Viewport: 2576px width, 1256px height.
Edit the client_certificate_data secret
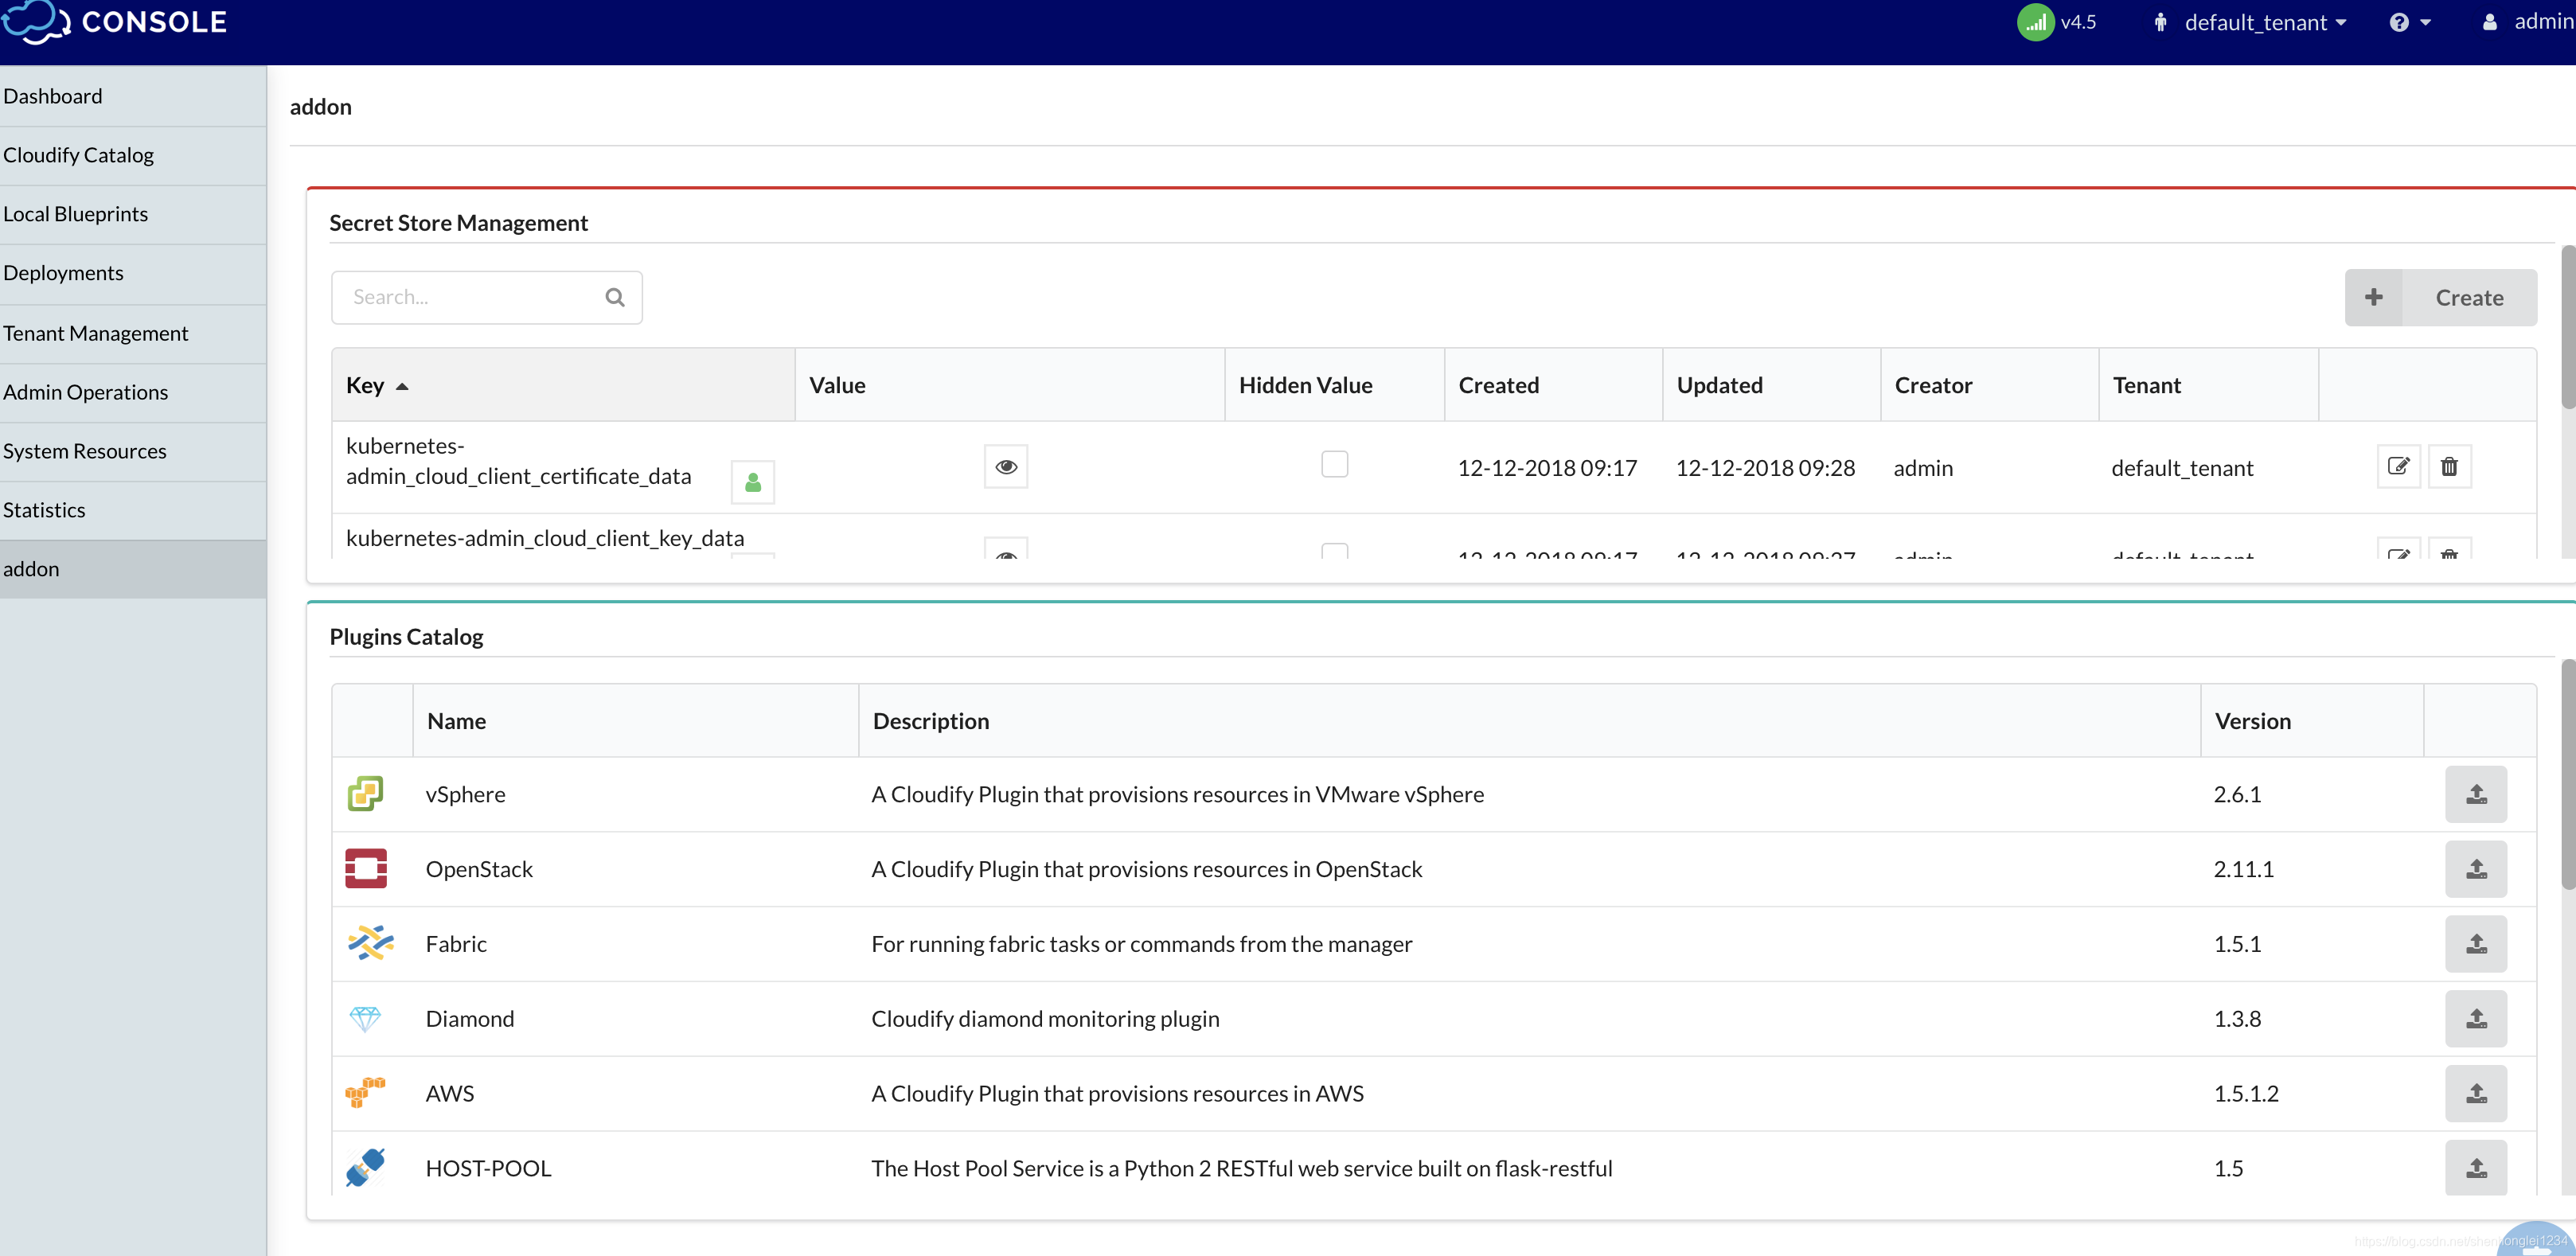(2398, 466)
